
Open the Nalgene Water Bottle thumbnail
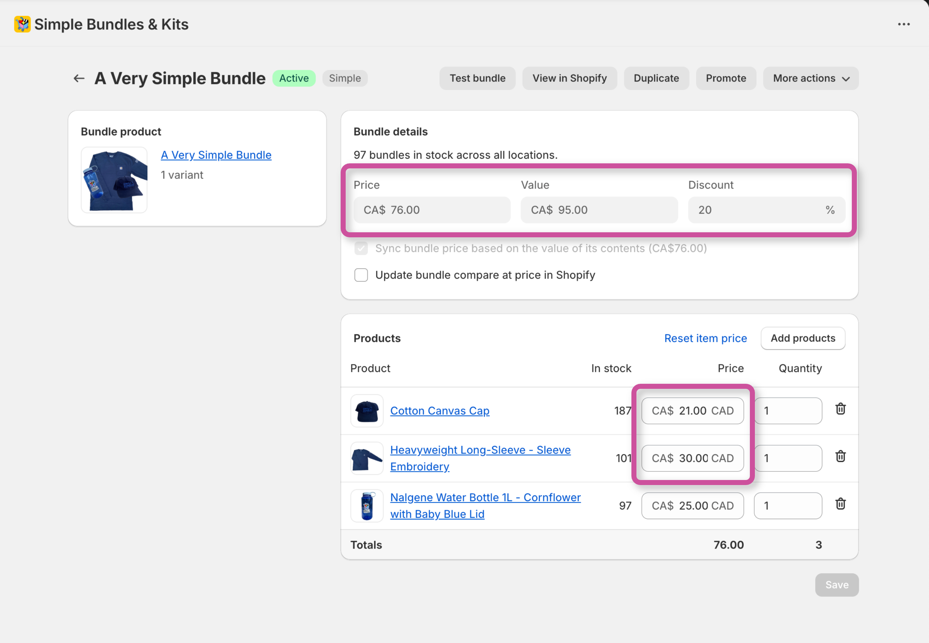tap(367, 505)
